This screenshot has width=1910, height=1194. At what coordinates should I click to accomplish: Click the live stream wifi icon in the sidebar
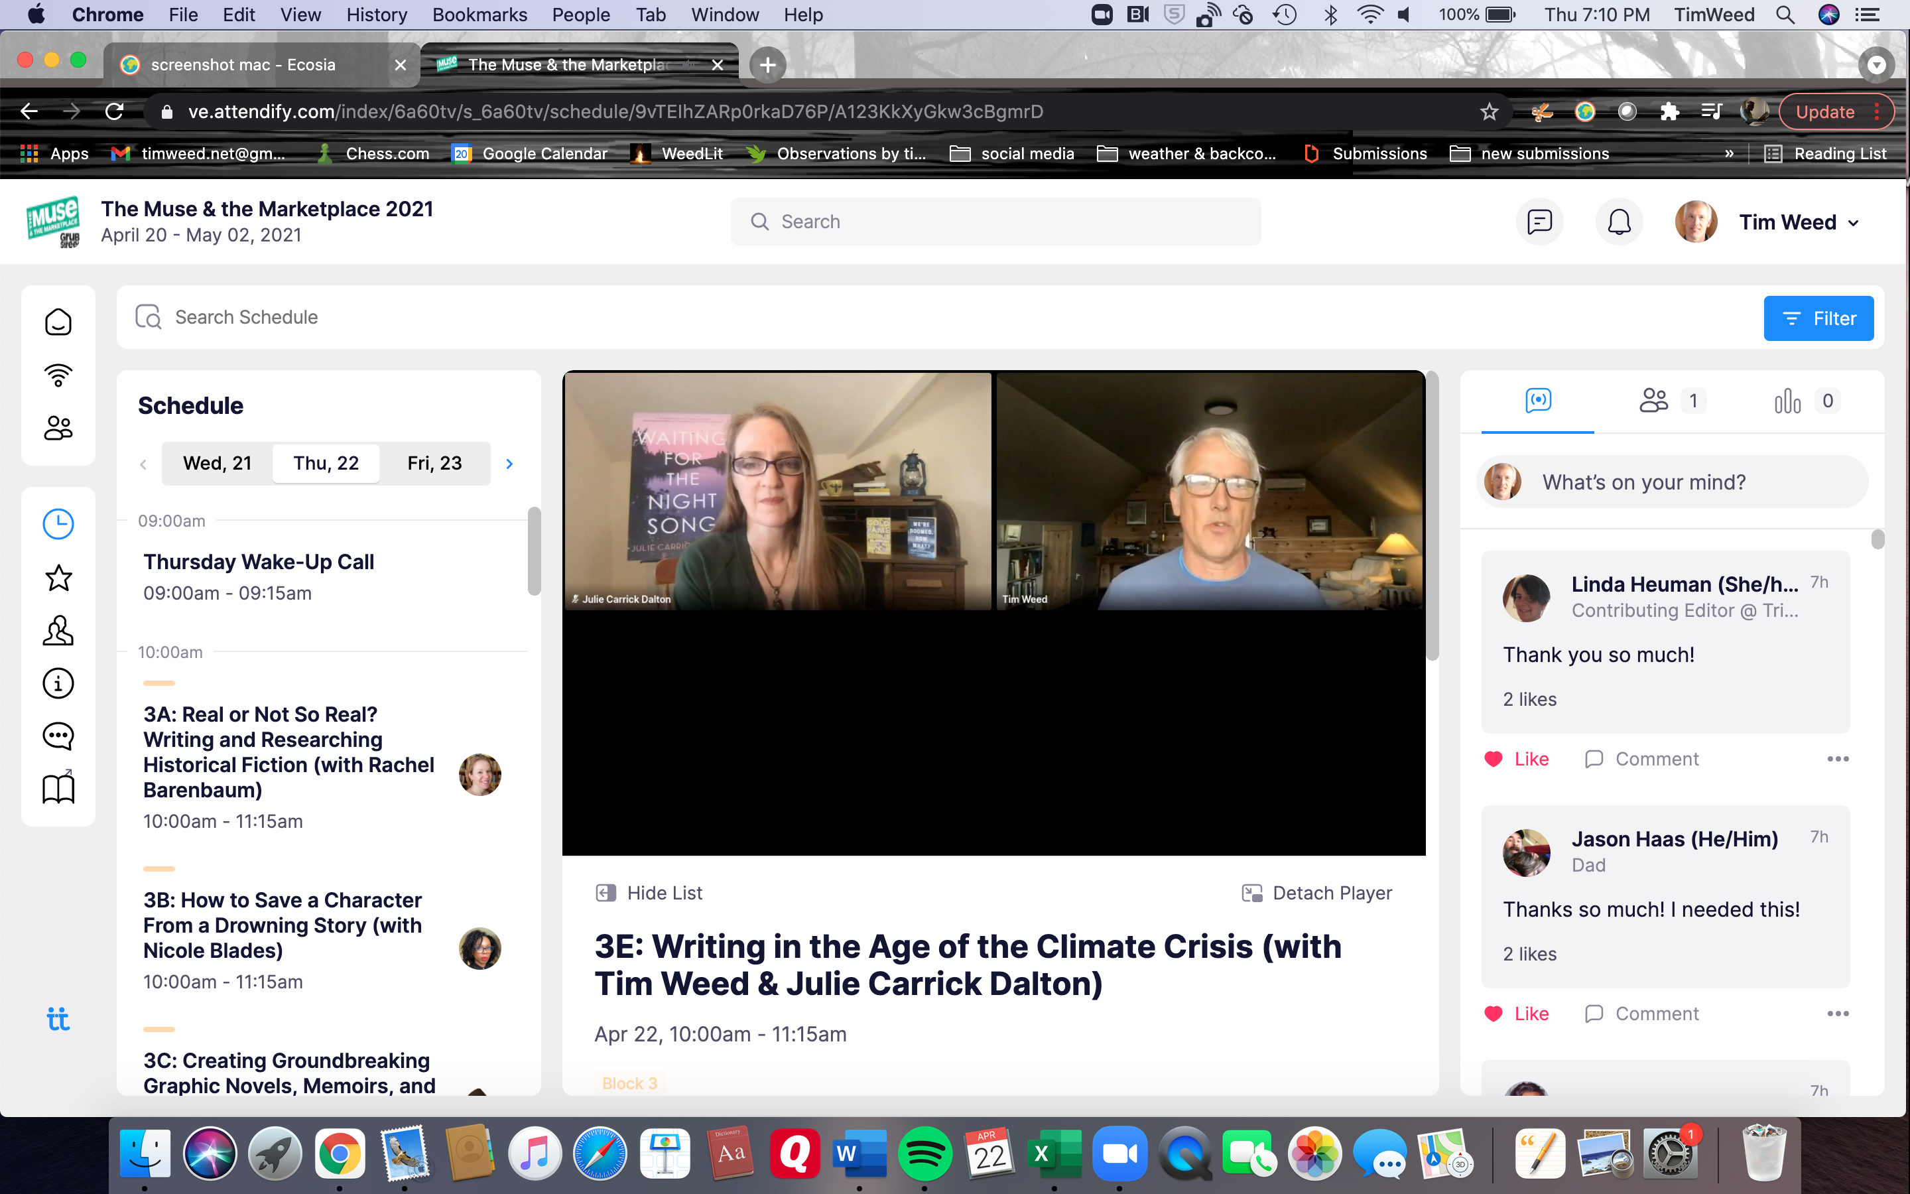click(x=58, y=374)
